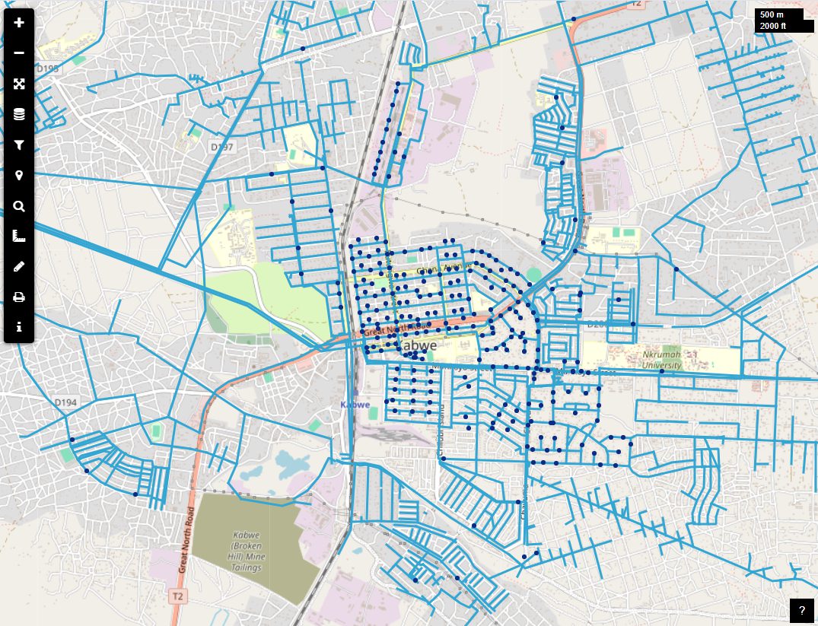
Task: Click the print map icon
Action: point(19,297)
